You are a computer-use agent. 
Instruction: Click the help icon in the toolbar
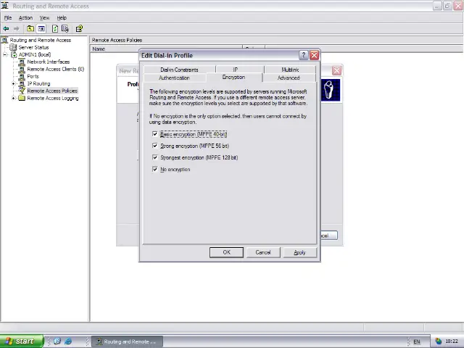coord(79,29)
